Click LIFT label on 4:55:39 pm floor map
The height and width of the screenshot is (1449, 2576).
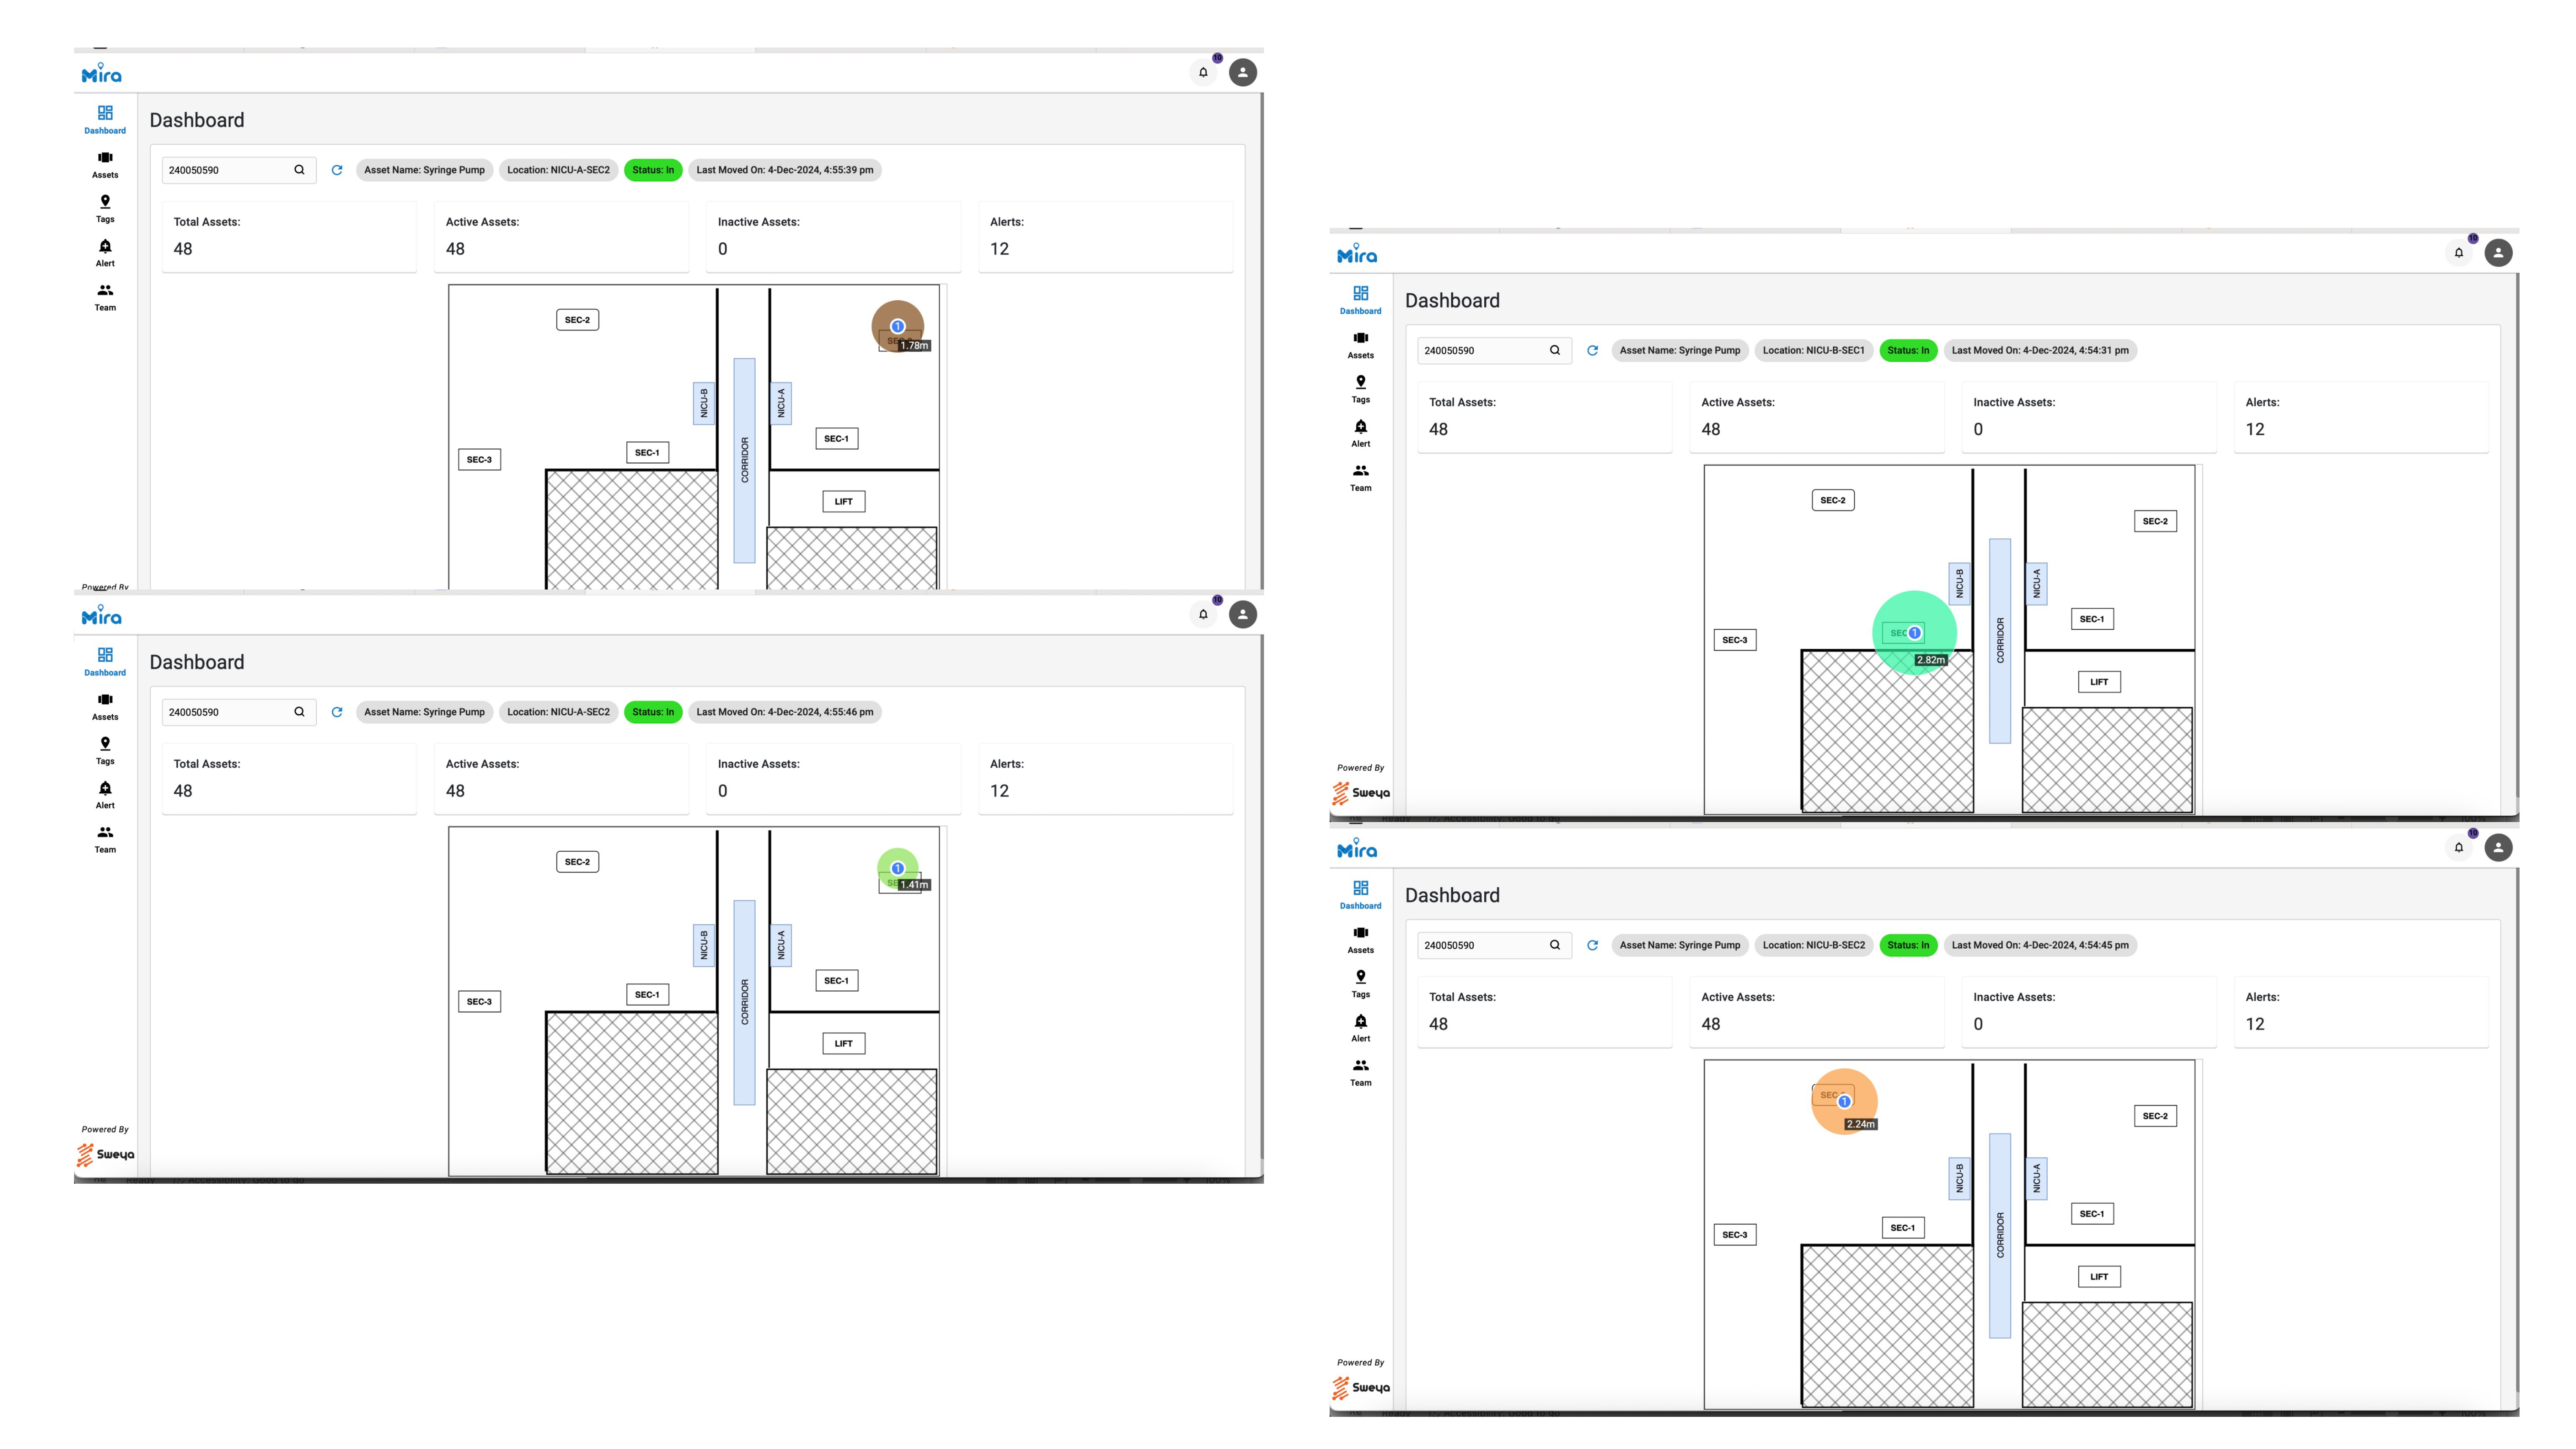(844, 501)
